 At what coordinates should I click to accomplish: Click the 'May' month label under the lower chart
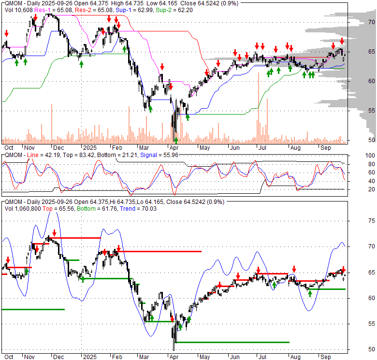[x=204, y=357]
